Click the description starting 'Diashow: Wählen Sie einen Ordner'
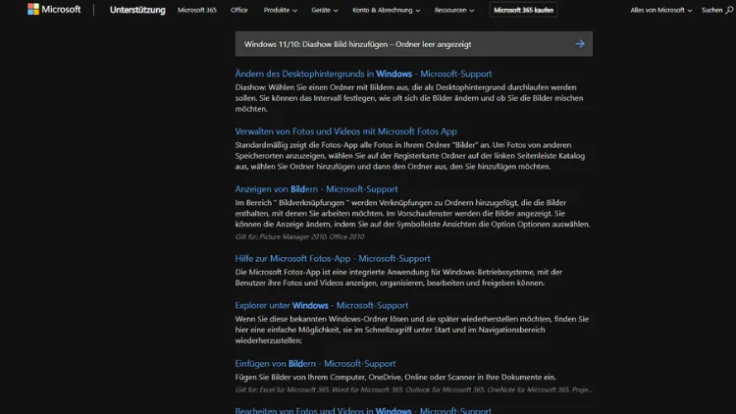 pos(409,98)
